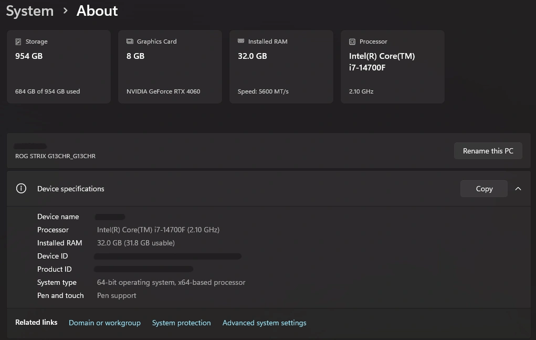
Task: Click the 64-bit operating system value
Action: click(x=171, y=282)
